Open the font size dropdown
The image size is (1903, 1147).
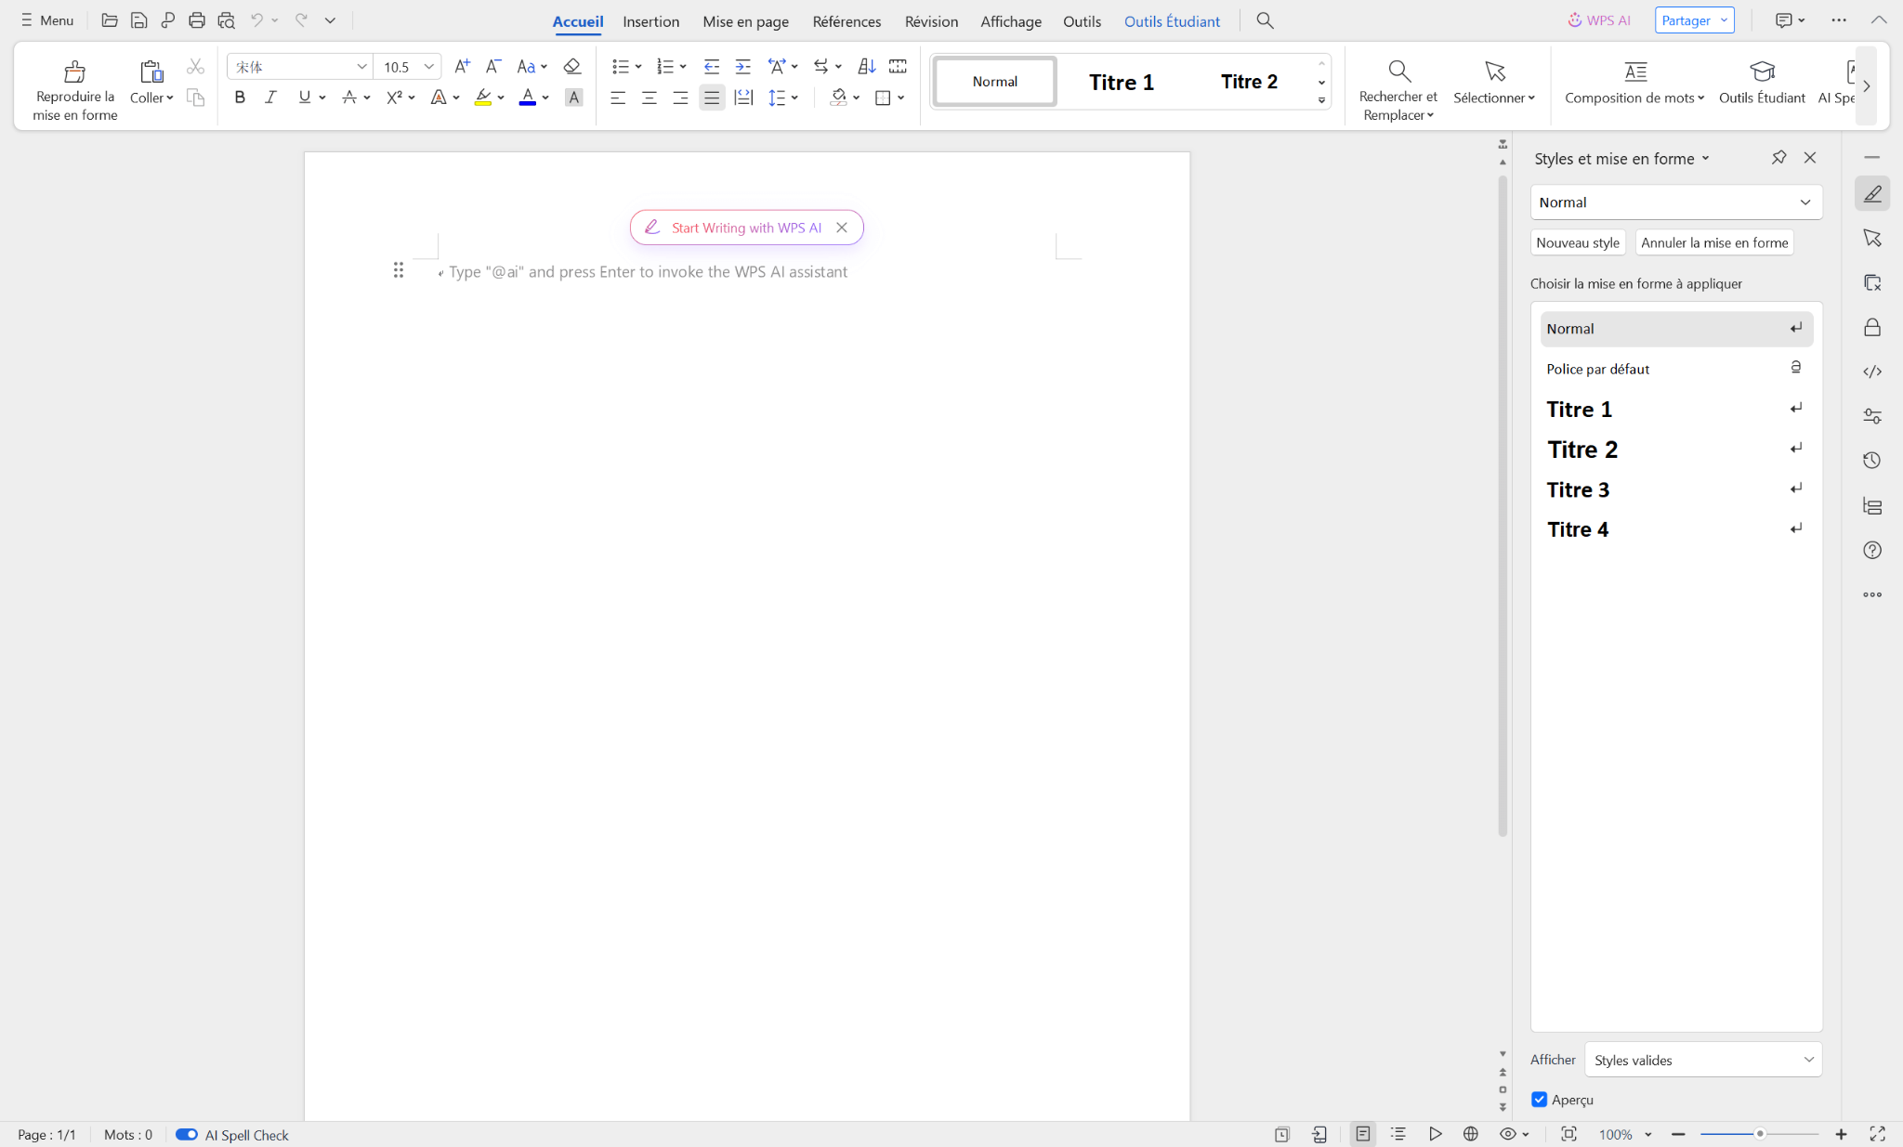(x=428, y=67)
